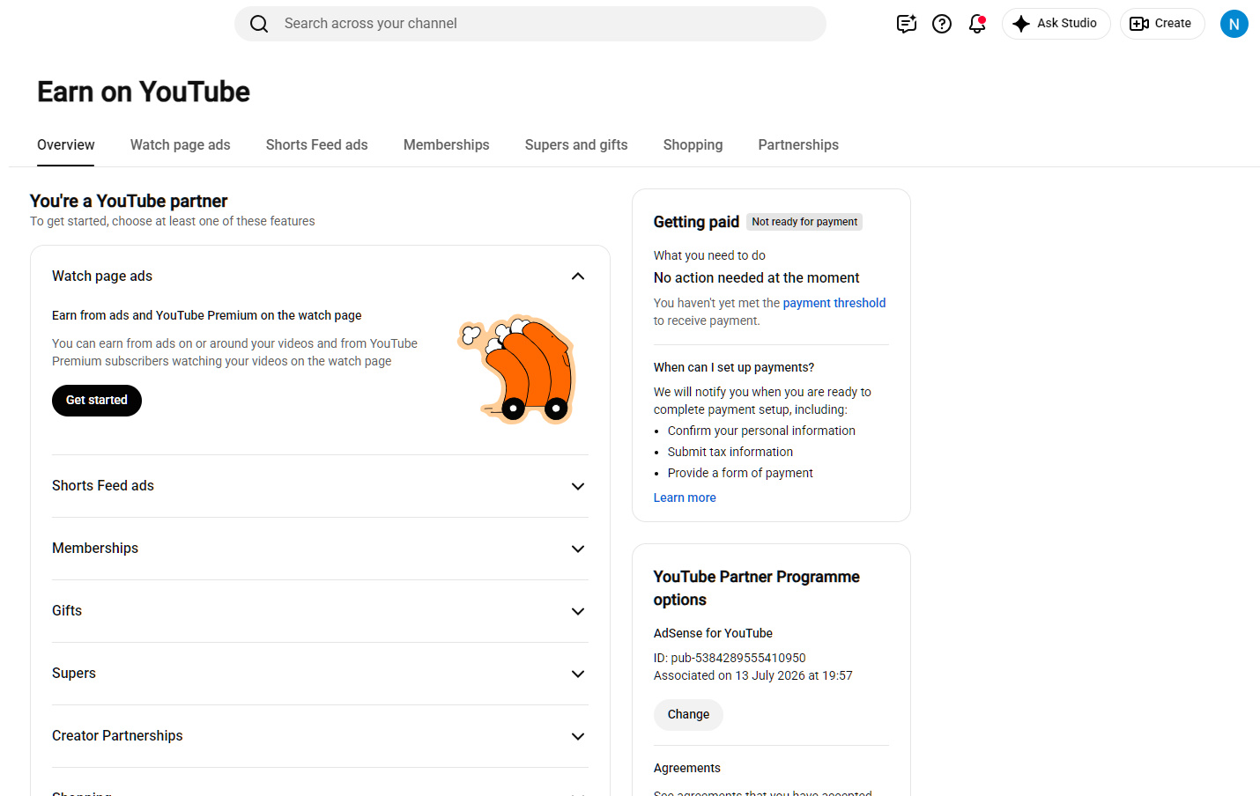Viewport: 1260px width, 796px height.
Task: Open the help question mark icon
Action: pos(942,24)
